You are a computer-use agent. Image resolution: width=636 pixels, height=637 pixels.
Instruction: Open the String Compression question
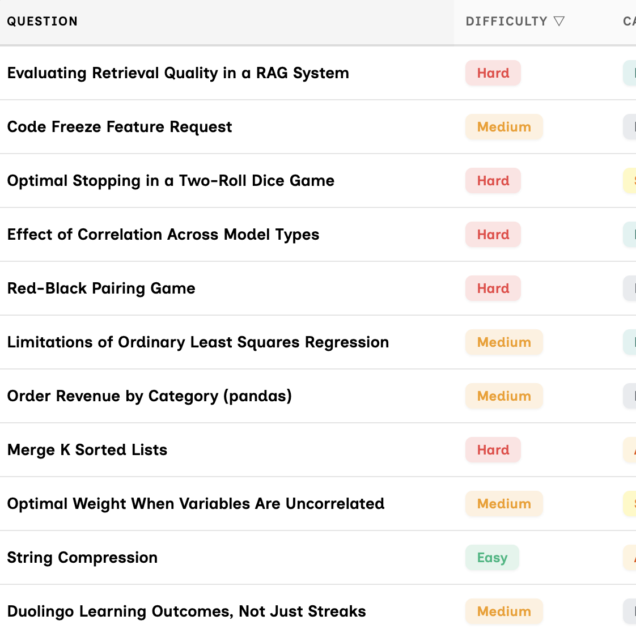[82, 558]
